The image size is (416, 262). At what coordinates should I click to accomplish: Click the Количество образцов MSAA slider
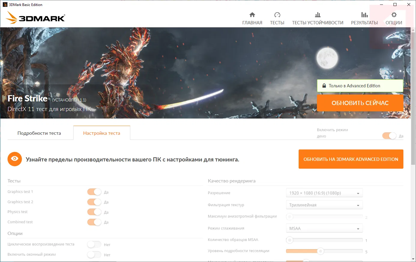[324, 240]
